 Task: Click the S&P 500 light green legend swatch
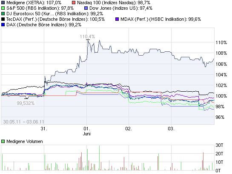tap(3, 8)
